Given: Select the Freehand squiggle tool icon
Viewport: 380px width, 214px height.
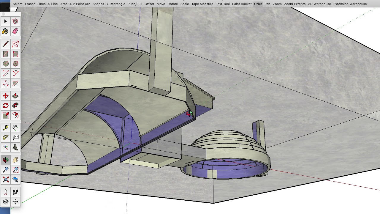Looking at the screenshot, I should pos(15,44).
